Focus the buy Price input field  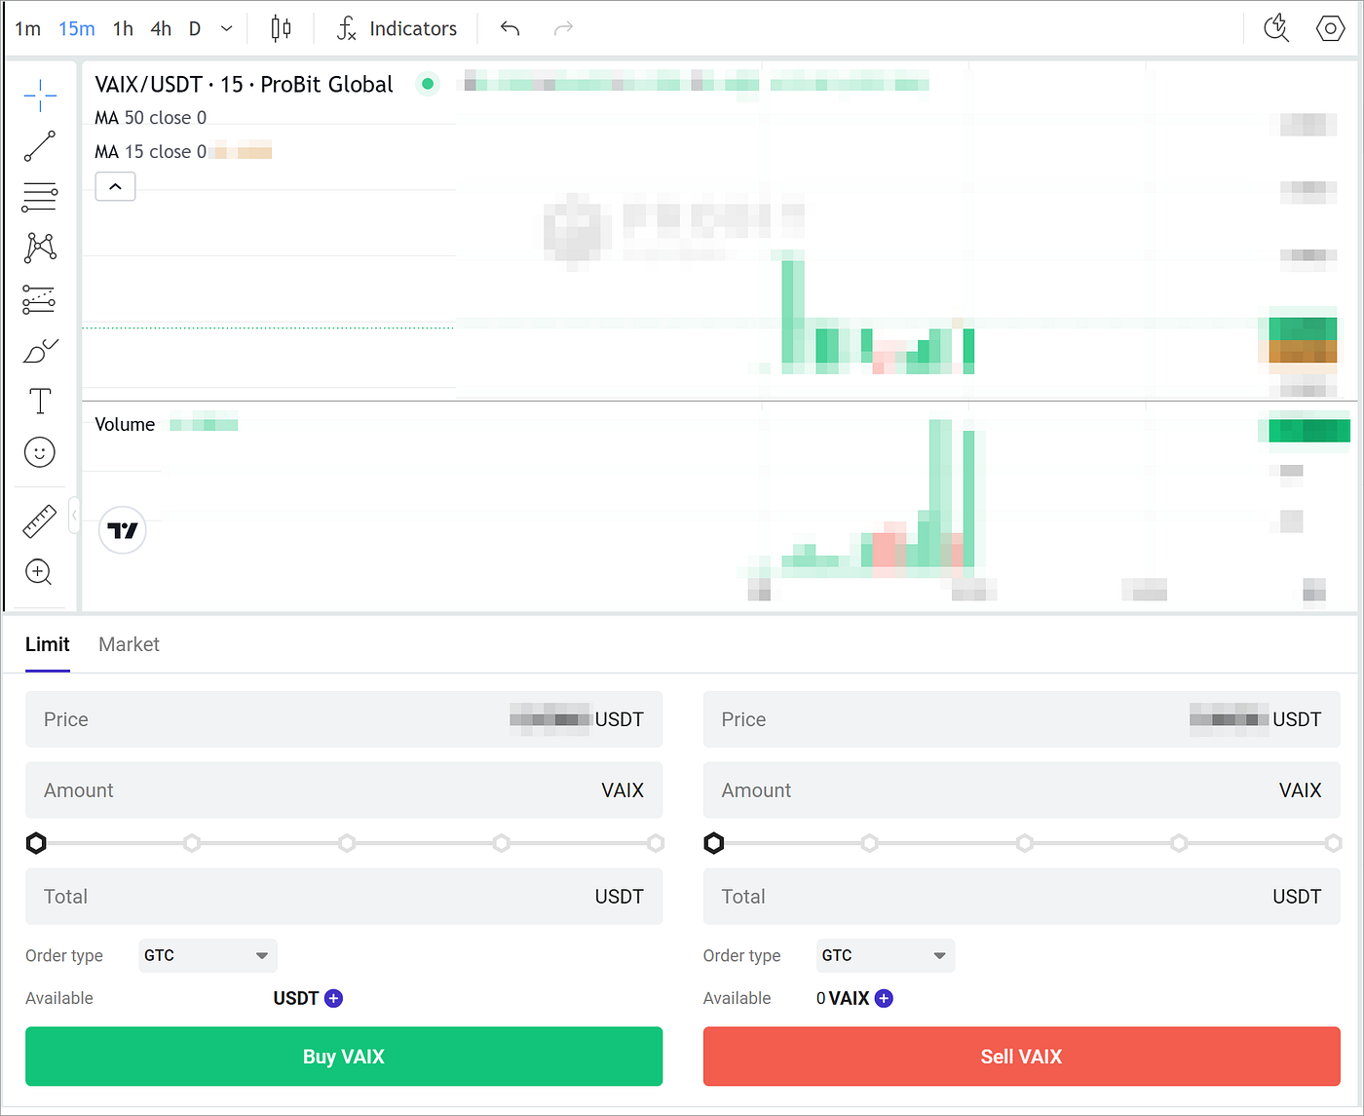click(344, 719)
